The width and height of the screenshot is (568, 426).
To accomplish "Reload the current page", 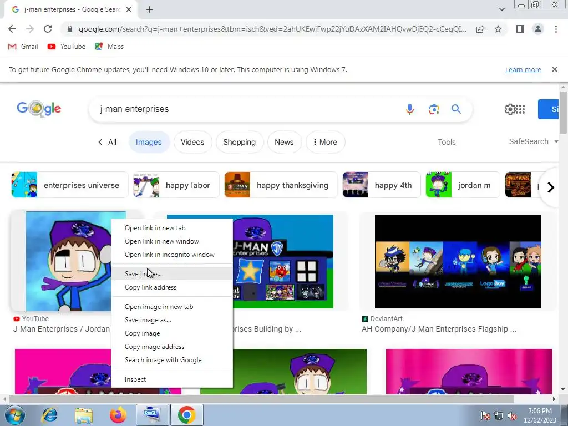I will [x=48, y=29].
